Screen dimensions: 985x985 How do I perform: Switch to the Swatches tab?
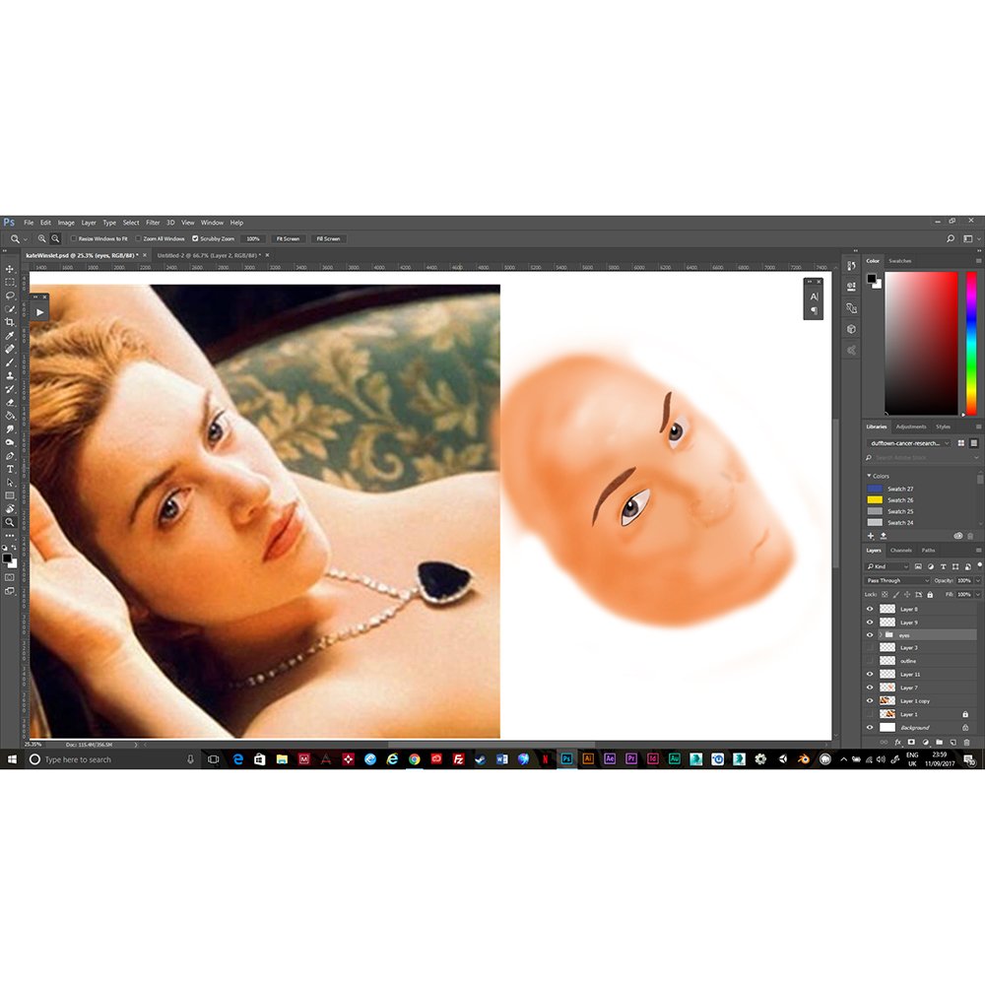pos(899,261)
